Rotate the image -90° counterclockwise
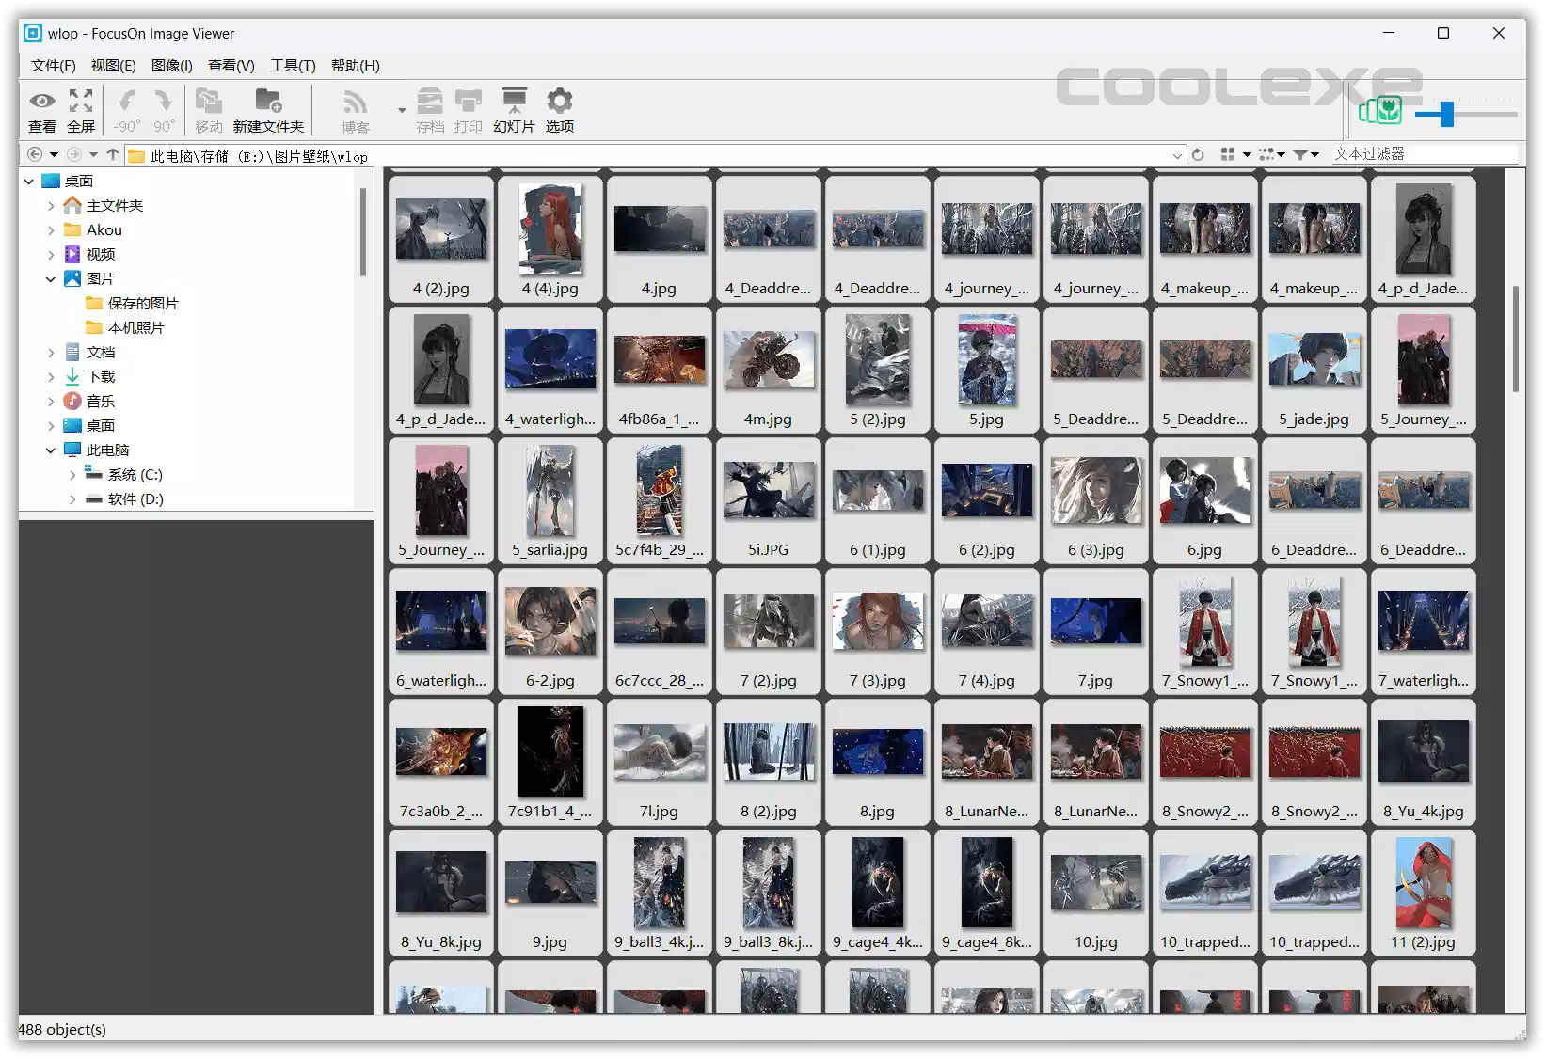Image resolution: width=1545 pixels, height=1059 pixels. [x=127, y=108]
